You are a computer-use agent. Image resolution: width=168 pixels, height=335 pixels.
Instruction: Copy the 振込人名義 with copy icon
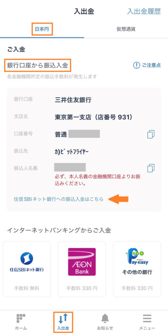point(151,168)
